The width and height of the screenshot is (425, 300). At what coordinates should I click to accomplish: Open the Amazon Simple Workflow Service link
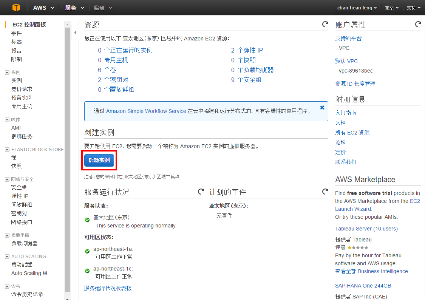146,111
